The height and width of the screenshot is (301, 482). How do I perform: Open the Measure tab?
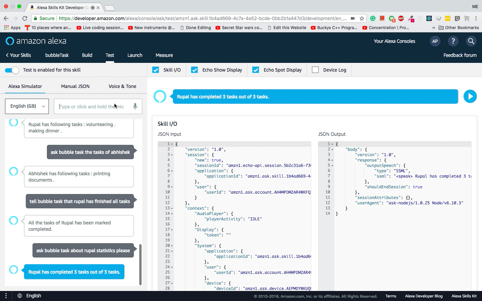(164, 55)
